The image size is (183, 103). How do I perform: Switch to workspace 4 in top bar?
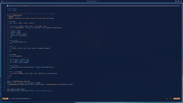(x=10, y=1)
